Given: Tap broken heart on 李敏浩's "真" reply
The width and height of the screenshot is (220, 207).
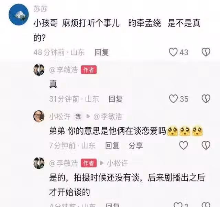Looking at the screenshot, I should pyautogui.click(x=206, y=99).
